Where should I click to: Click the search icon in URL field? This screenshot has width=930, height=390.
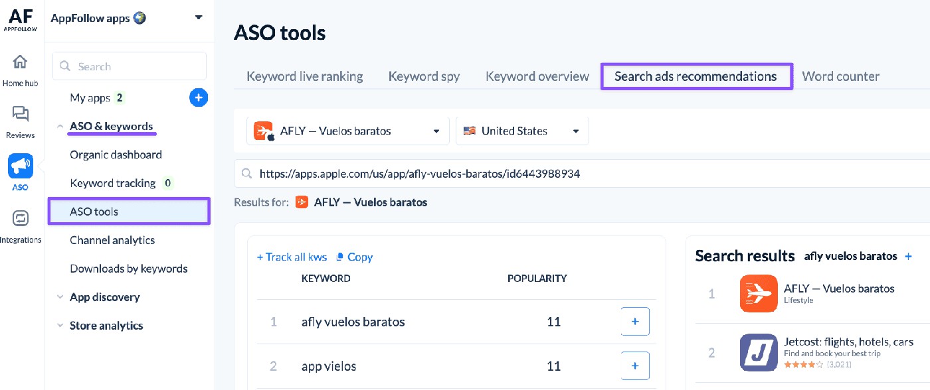pyautogui.click(x=246, y=174)
